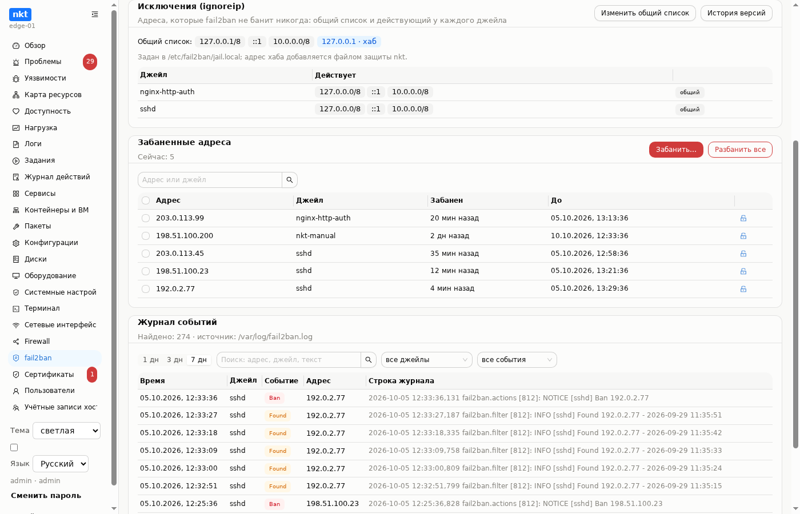Select the 198.51.100.23 row radio button
Viewport: 800px width, 514px height.
[x=146, y=271]
